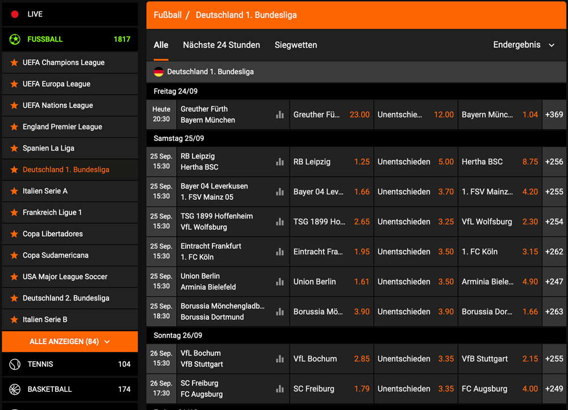
Task: Show statistics for Union Berlin match
Action: point(279,282)
